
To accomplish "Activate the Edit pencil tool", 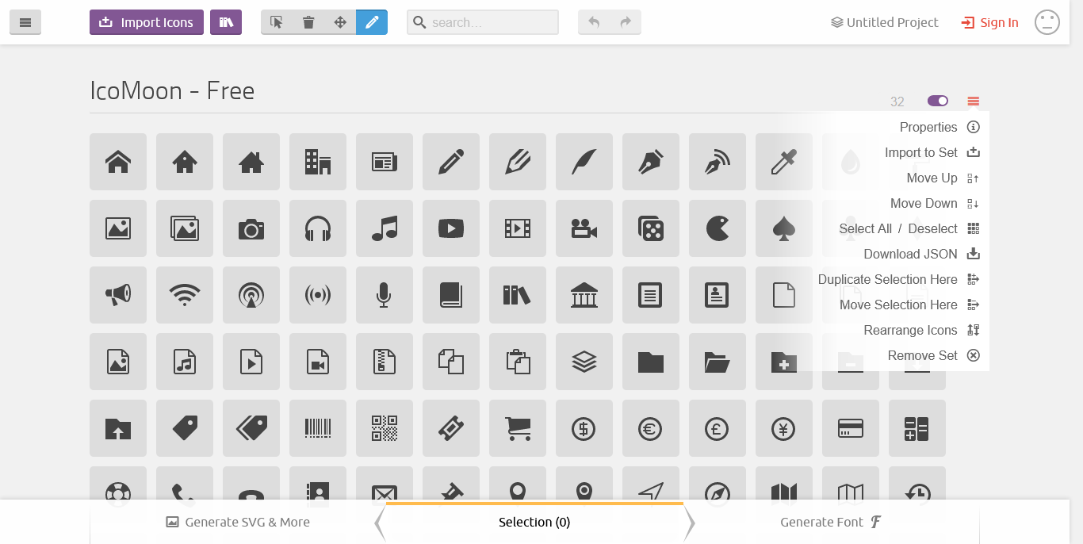I will (372, 22).
